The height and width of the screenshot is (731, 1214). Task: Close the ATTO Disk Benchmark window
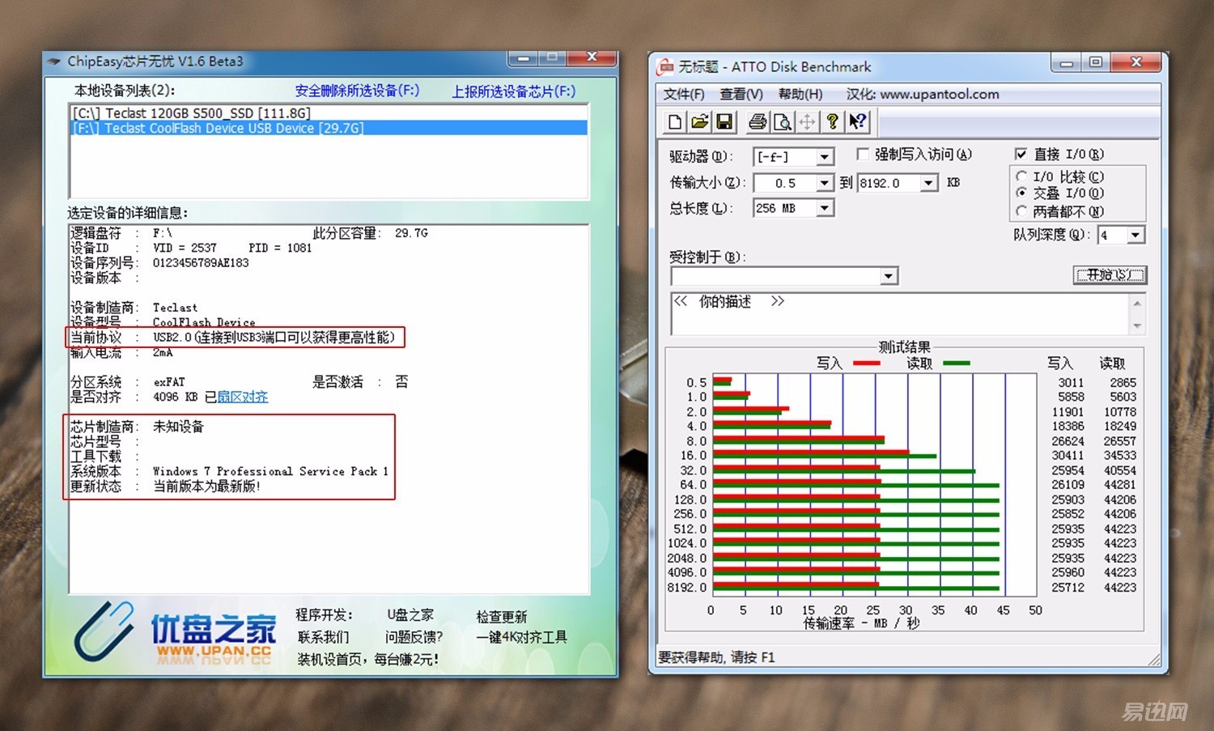click(x=1136, y=62)
